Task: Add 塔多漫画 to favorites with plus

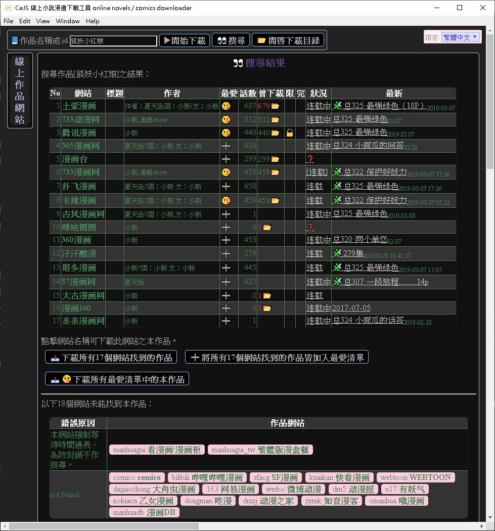Action: 226,268
